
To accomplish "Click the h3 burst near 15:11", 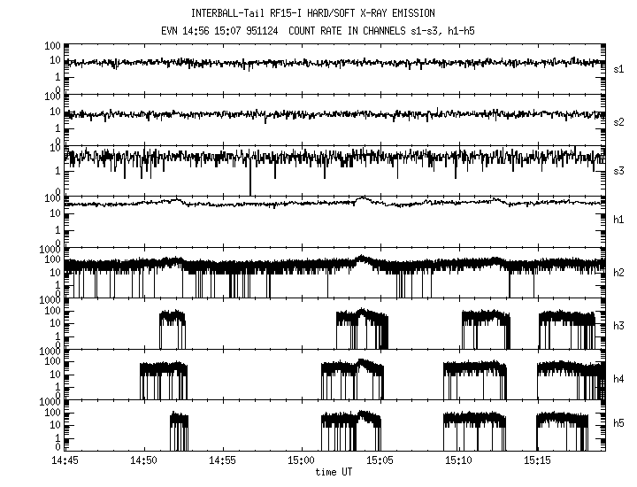I will [485, 329].
